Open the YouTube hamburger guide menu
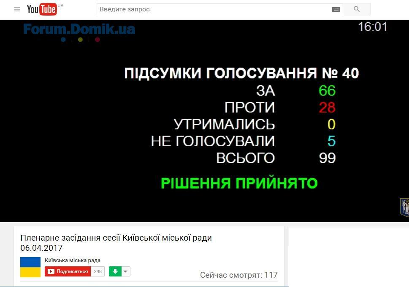This screenshot has width=409, height=287. [x=17, y=9]
